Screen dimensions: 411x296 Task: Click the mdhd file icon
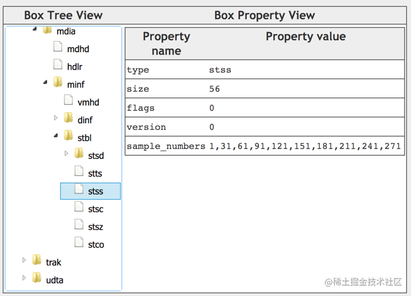pos(58,46)
